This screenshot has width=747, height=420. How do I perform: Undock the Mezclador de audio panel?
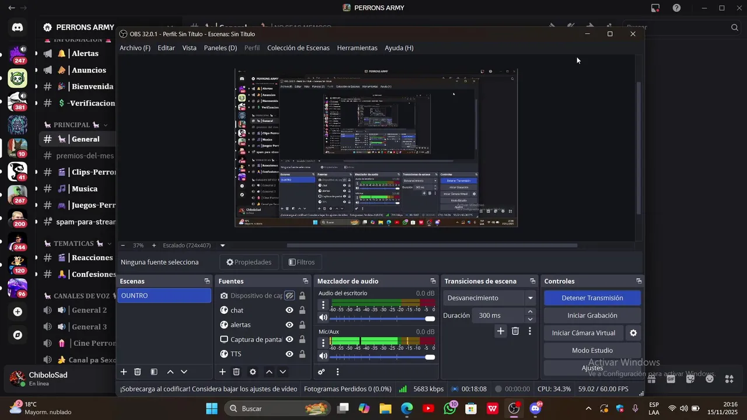[433, 281]
